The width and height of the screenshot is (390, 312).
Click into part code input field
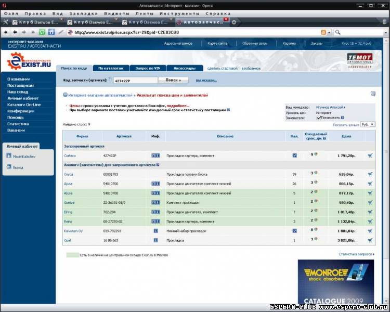pos(136,81)
